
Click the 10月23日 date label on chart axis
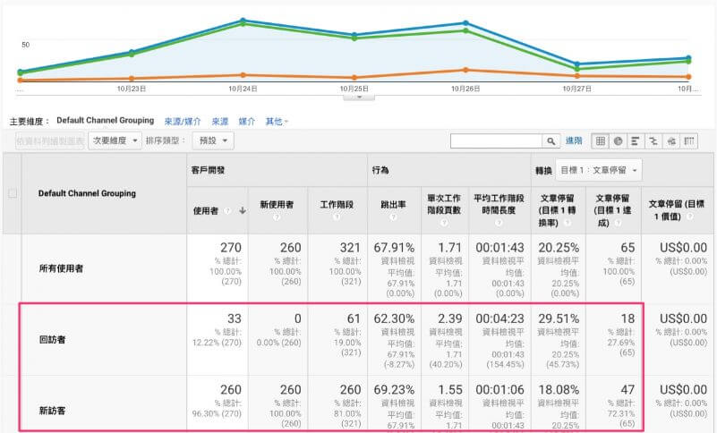(x=132, y=89)
